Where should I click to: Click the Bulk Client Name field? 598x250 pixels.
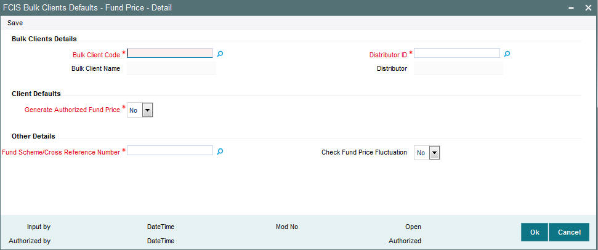click(171, 68)
